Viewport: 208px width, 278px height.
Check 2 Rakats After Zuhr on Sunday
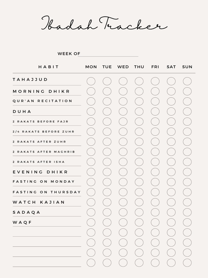click(x=187, y=142)
